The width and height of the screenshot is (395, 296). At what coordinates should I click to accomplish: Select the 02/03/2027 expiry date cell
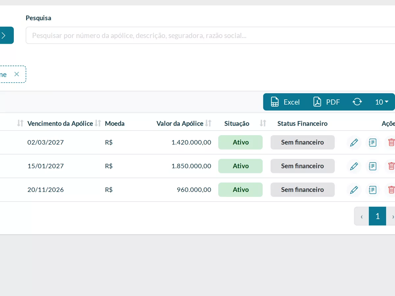(45, 142)
